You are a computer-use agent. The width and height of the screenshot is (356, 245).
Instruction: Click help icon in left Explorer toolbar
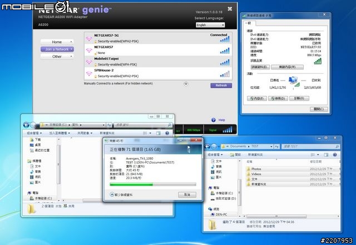[x=167, y=133]
